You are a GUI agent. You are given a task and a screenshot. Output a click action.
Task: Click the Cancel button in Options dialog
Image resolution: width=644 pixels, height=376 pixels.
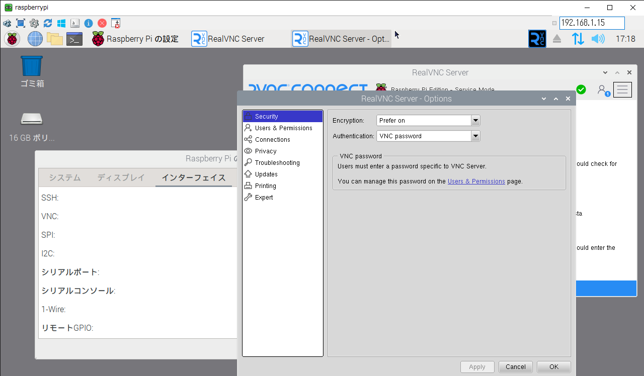(x=516, y=367)
